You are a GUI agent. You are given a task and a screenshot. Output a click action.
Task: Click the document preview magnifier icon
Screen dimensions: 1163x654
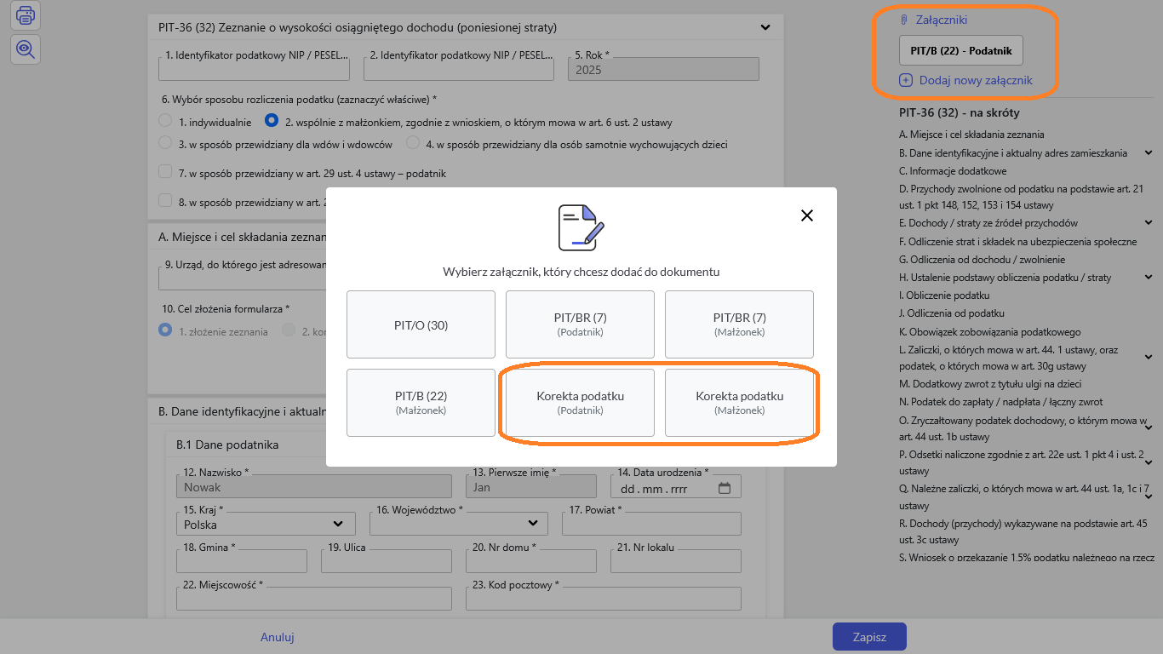pos(26,49)
